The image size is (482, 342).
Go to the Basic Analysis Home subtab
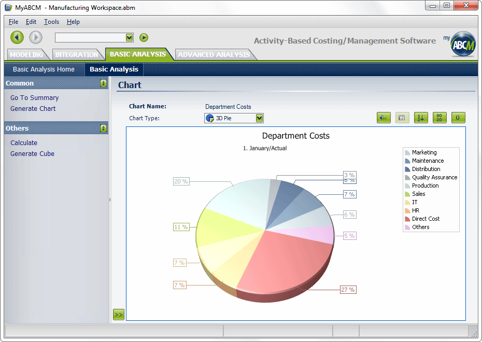click(44, 69)
